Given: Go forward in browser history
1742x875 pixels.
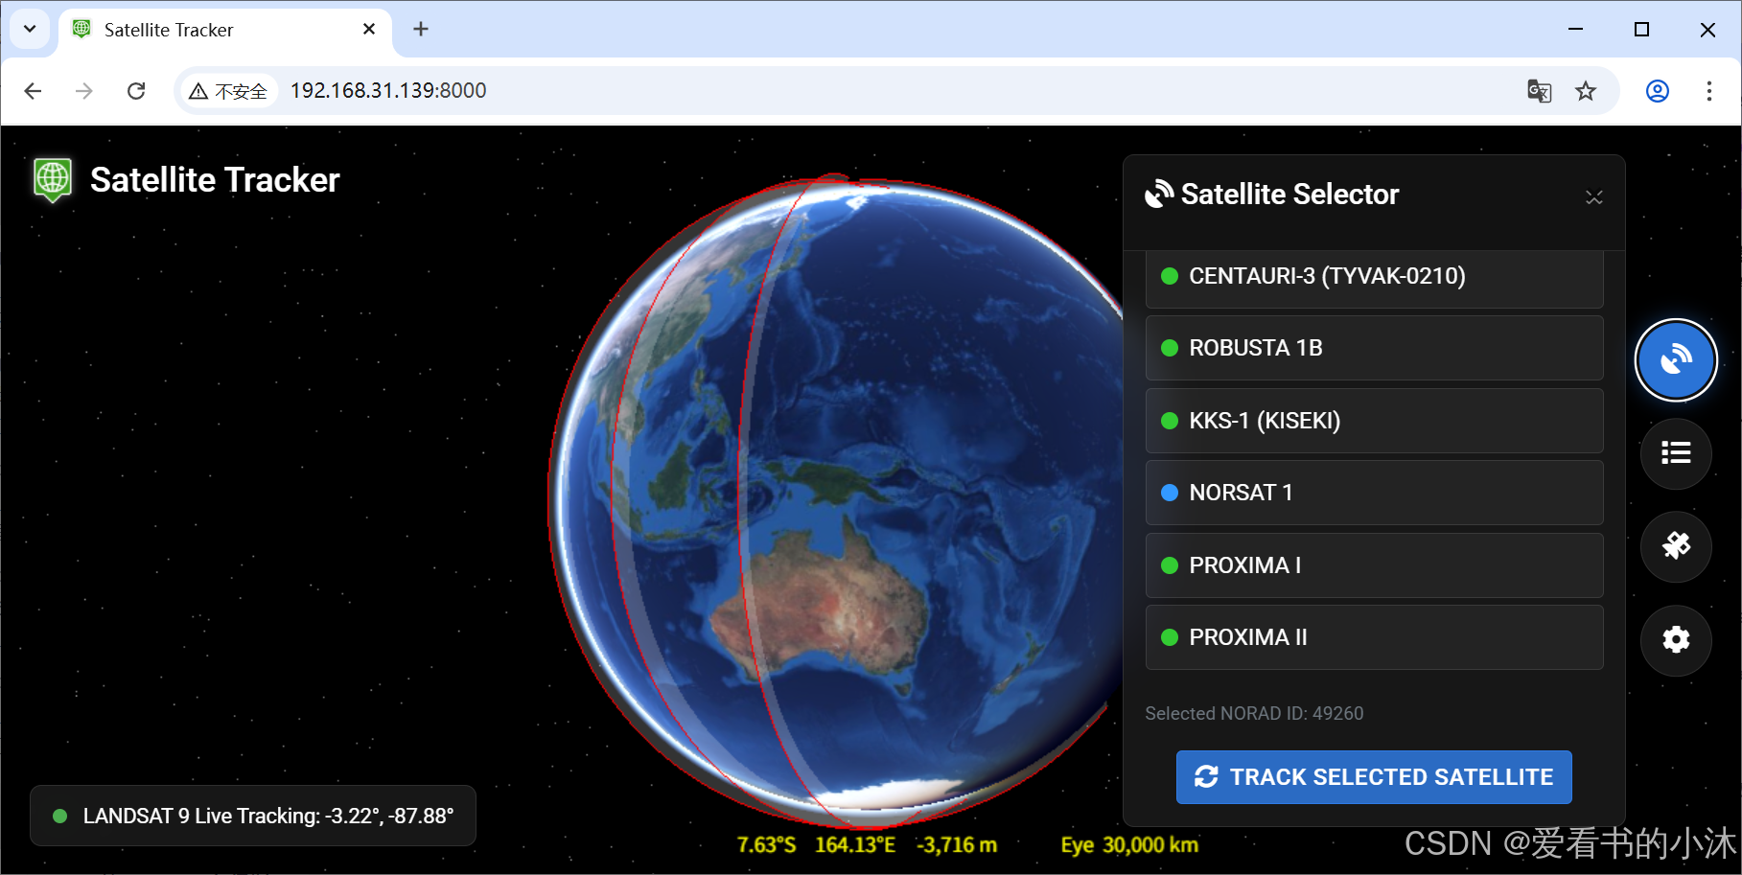Looking at the screenshot, I should (x=84, y=91).
